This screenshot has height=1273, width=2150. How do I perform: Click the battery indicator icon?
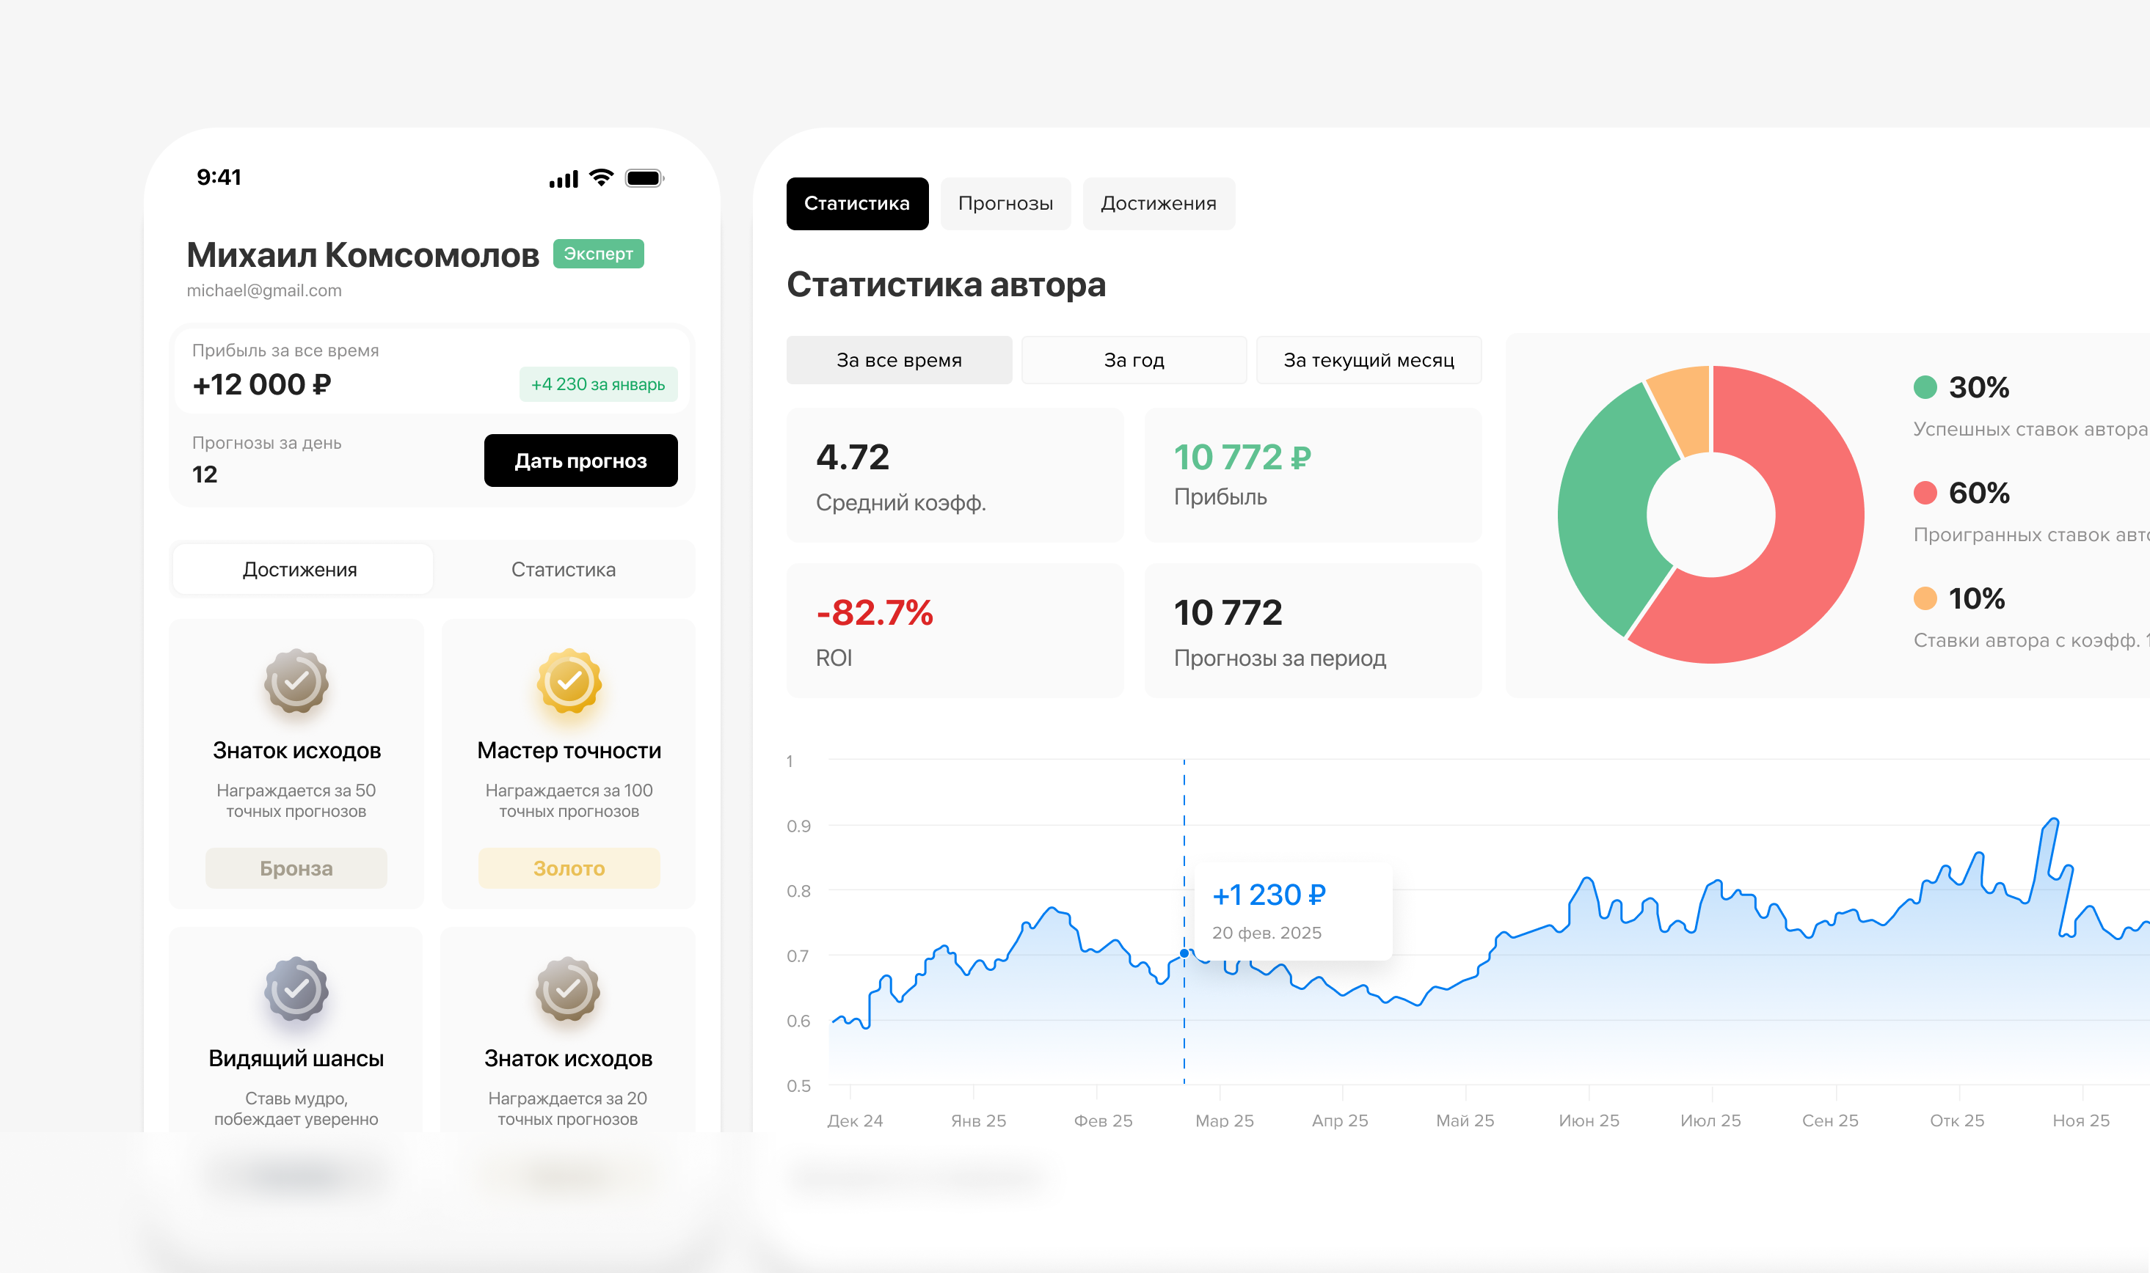(642, 177)
